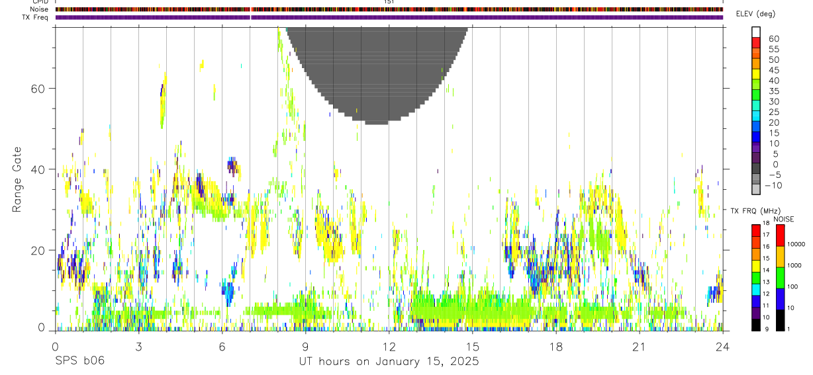Viewport: 813px width, 375px height.
Task: Click the '10000' label on NOISE legend
Action: tap(796, 244)
